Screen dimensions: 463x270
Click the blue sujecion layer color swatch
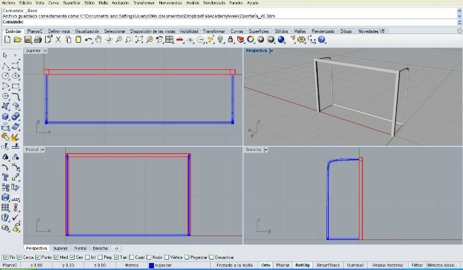(152, 265)
